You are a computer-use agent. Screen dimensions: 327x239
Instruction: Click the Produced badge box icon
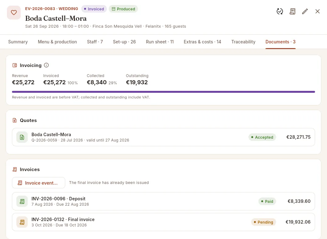pos(114,9)
